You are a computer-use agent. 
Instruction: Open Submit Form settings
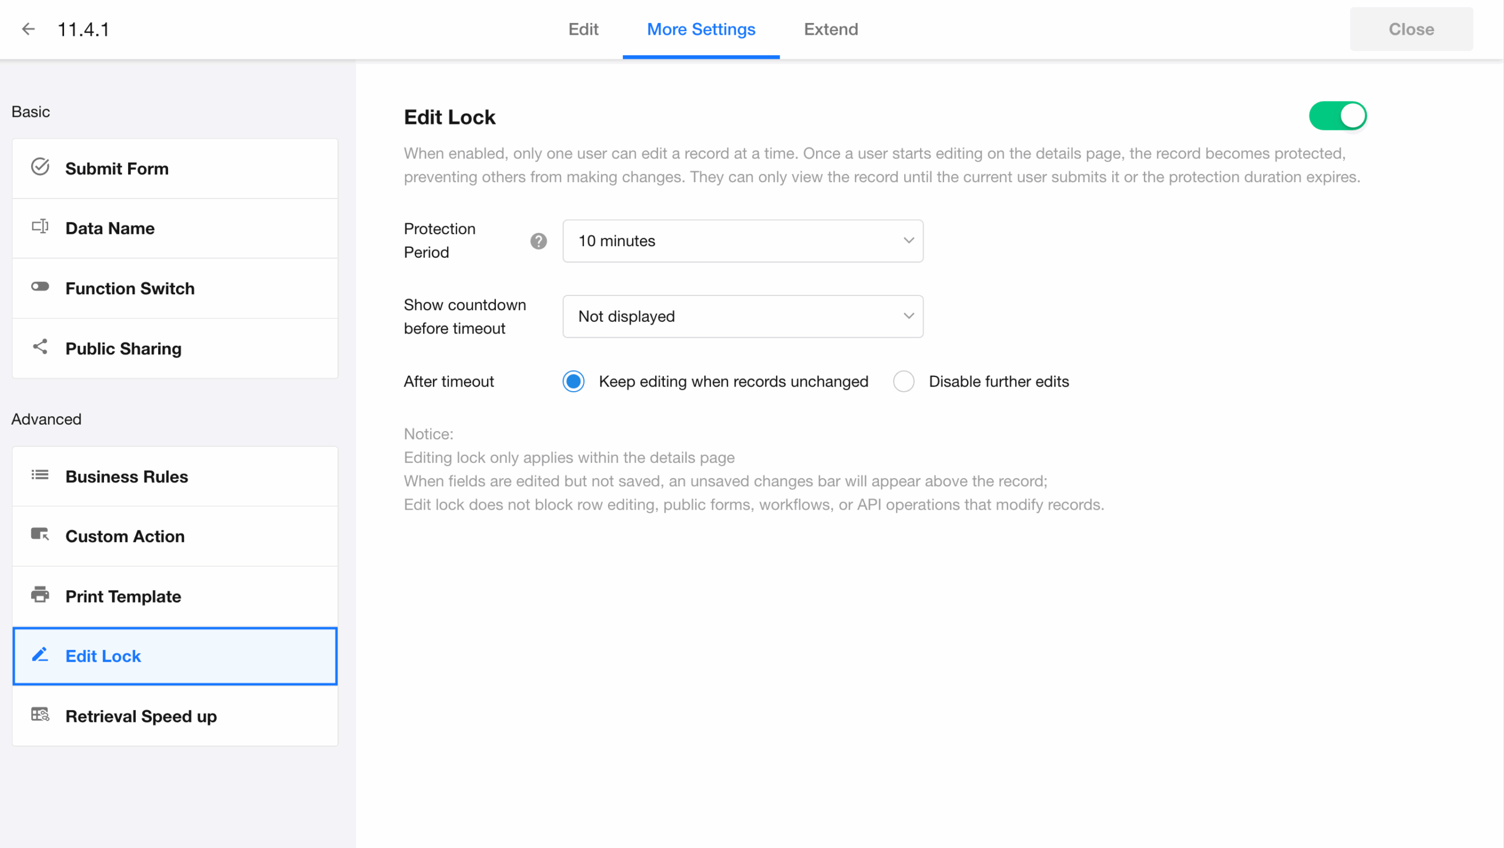tap(175, 169)
